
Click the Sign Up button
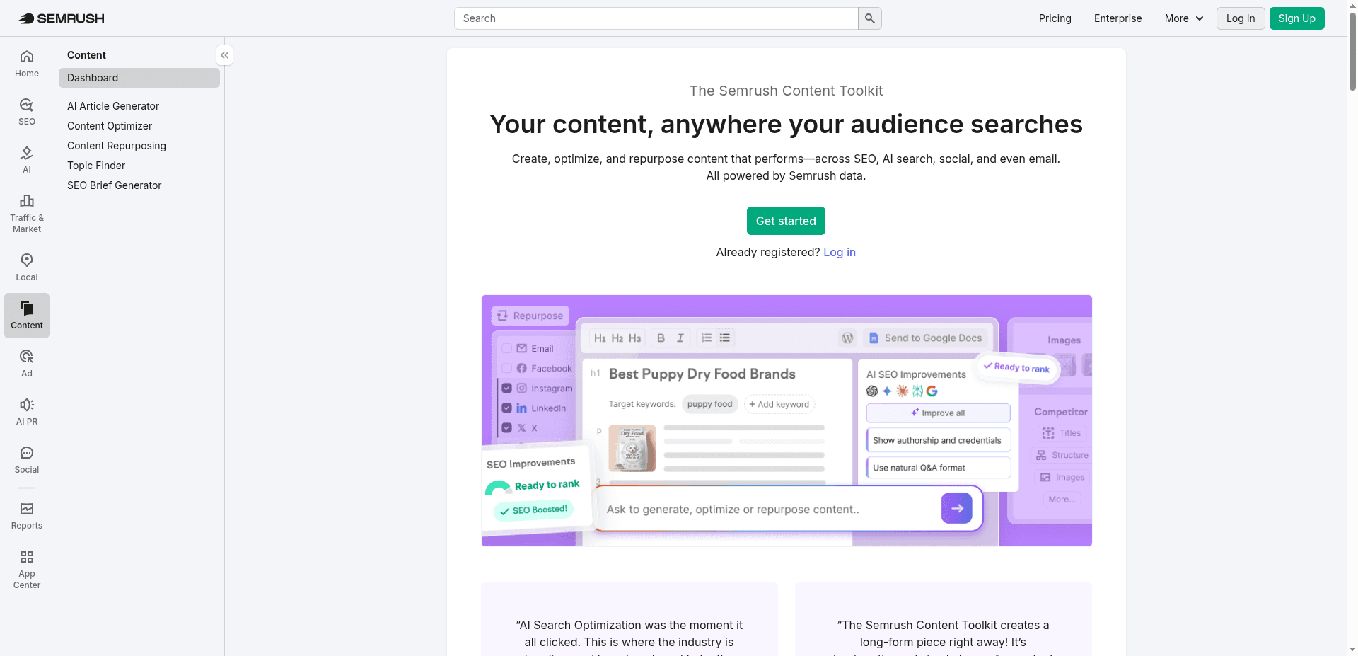pos(1296,18)
